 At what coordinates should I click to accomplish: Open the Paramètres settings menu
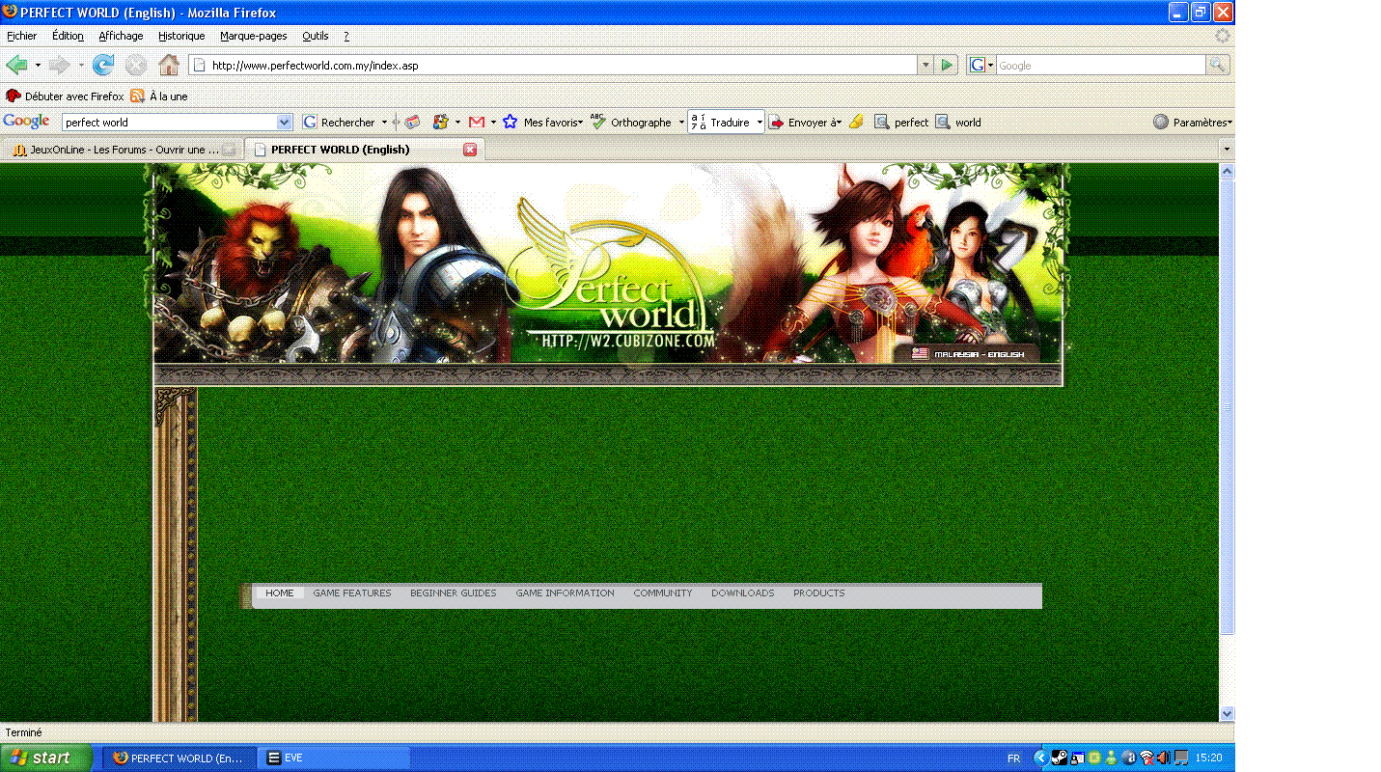[x=1193, y=123]
